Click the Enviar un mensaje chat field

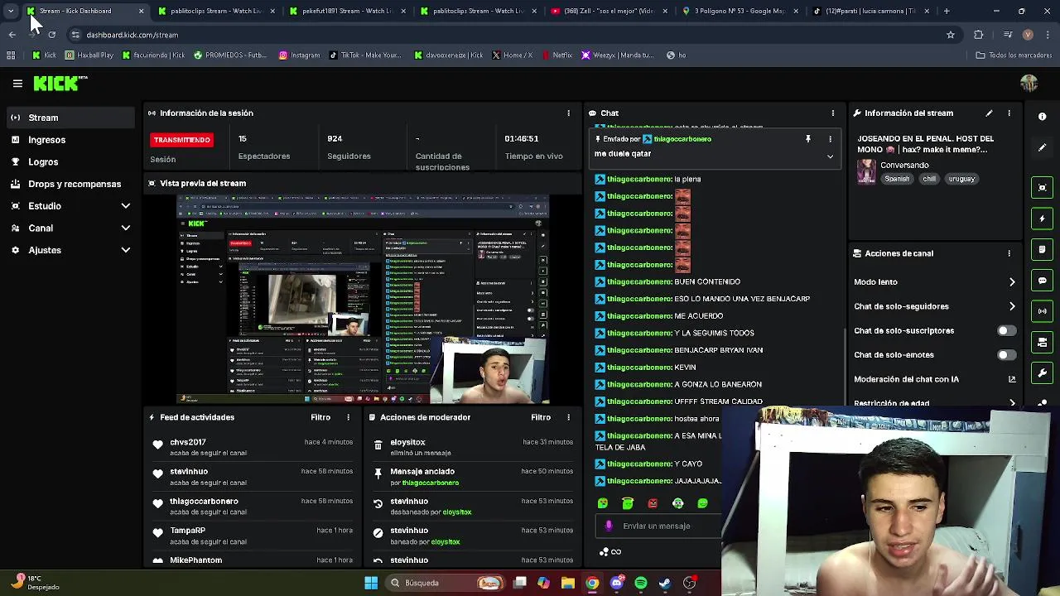(659, 526)
